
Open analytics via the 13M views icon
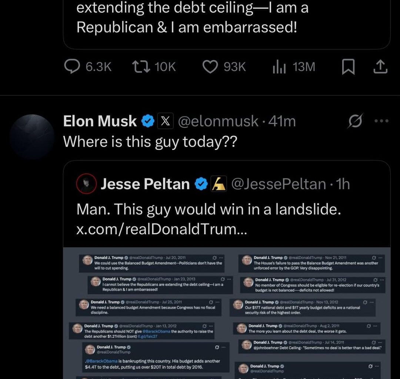coord(279,67)
